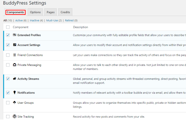Click the Activity Streams label
Viewport: 186px width, 120px height.
click(28, 79)
